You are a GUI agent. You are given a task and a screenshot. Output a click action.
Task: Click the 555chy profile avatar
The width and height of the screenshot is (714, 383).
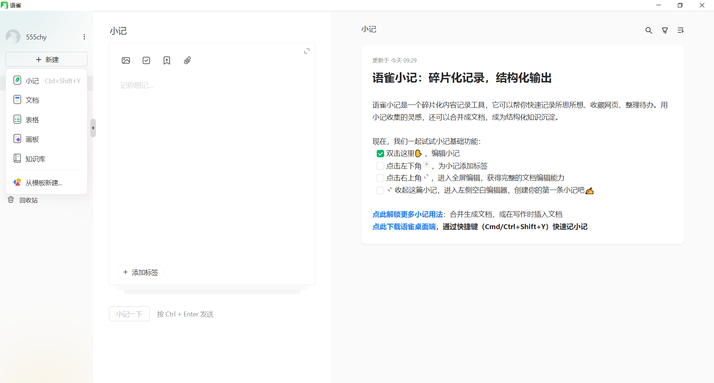point(13,37)
